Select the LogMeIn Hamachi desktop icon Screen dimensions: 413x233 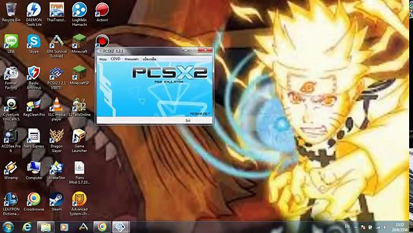point(79,14)
